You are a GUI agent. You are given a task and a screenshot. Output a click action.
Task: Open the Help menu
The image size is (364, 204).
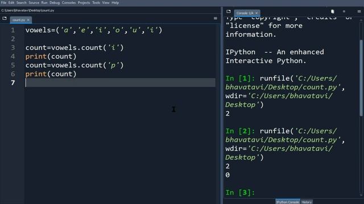coord(115,3)
